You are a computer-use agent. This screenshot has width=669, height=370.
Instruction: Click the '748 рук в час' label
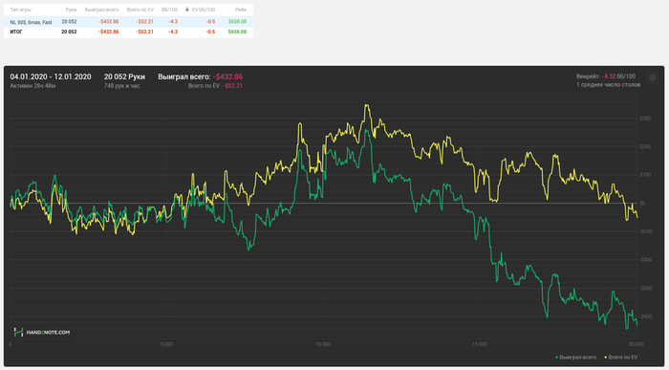pos(121,86)
